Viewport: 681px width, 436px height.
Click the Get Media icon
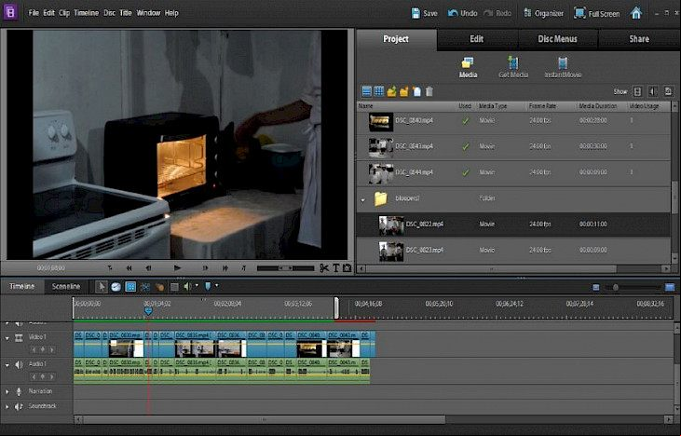click(513, 68)
